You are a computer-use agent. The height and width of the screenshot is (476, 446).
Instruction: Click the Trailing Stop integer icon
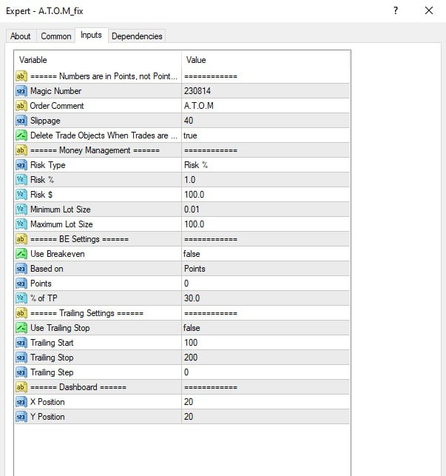pyautogui.click(x=21, y=358)
